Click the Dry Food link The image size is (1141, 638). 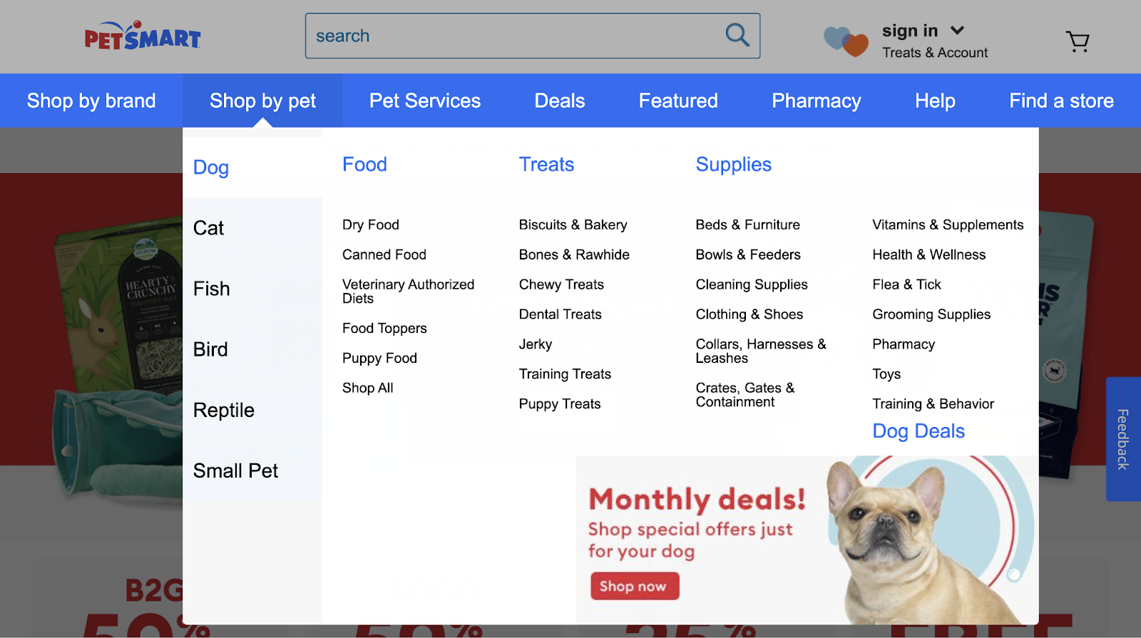pos(370,225)
